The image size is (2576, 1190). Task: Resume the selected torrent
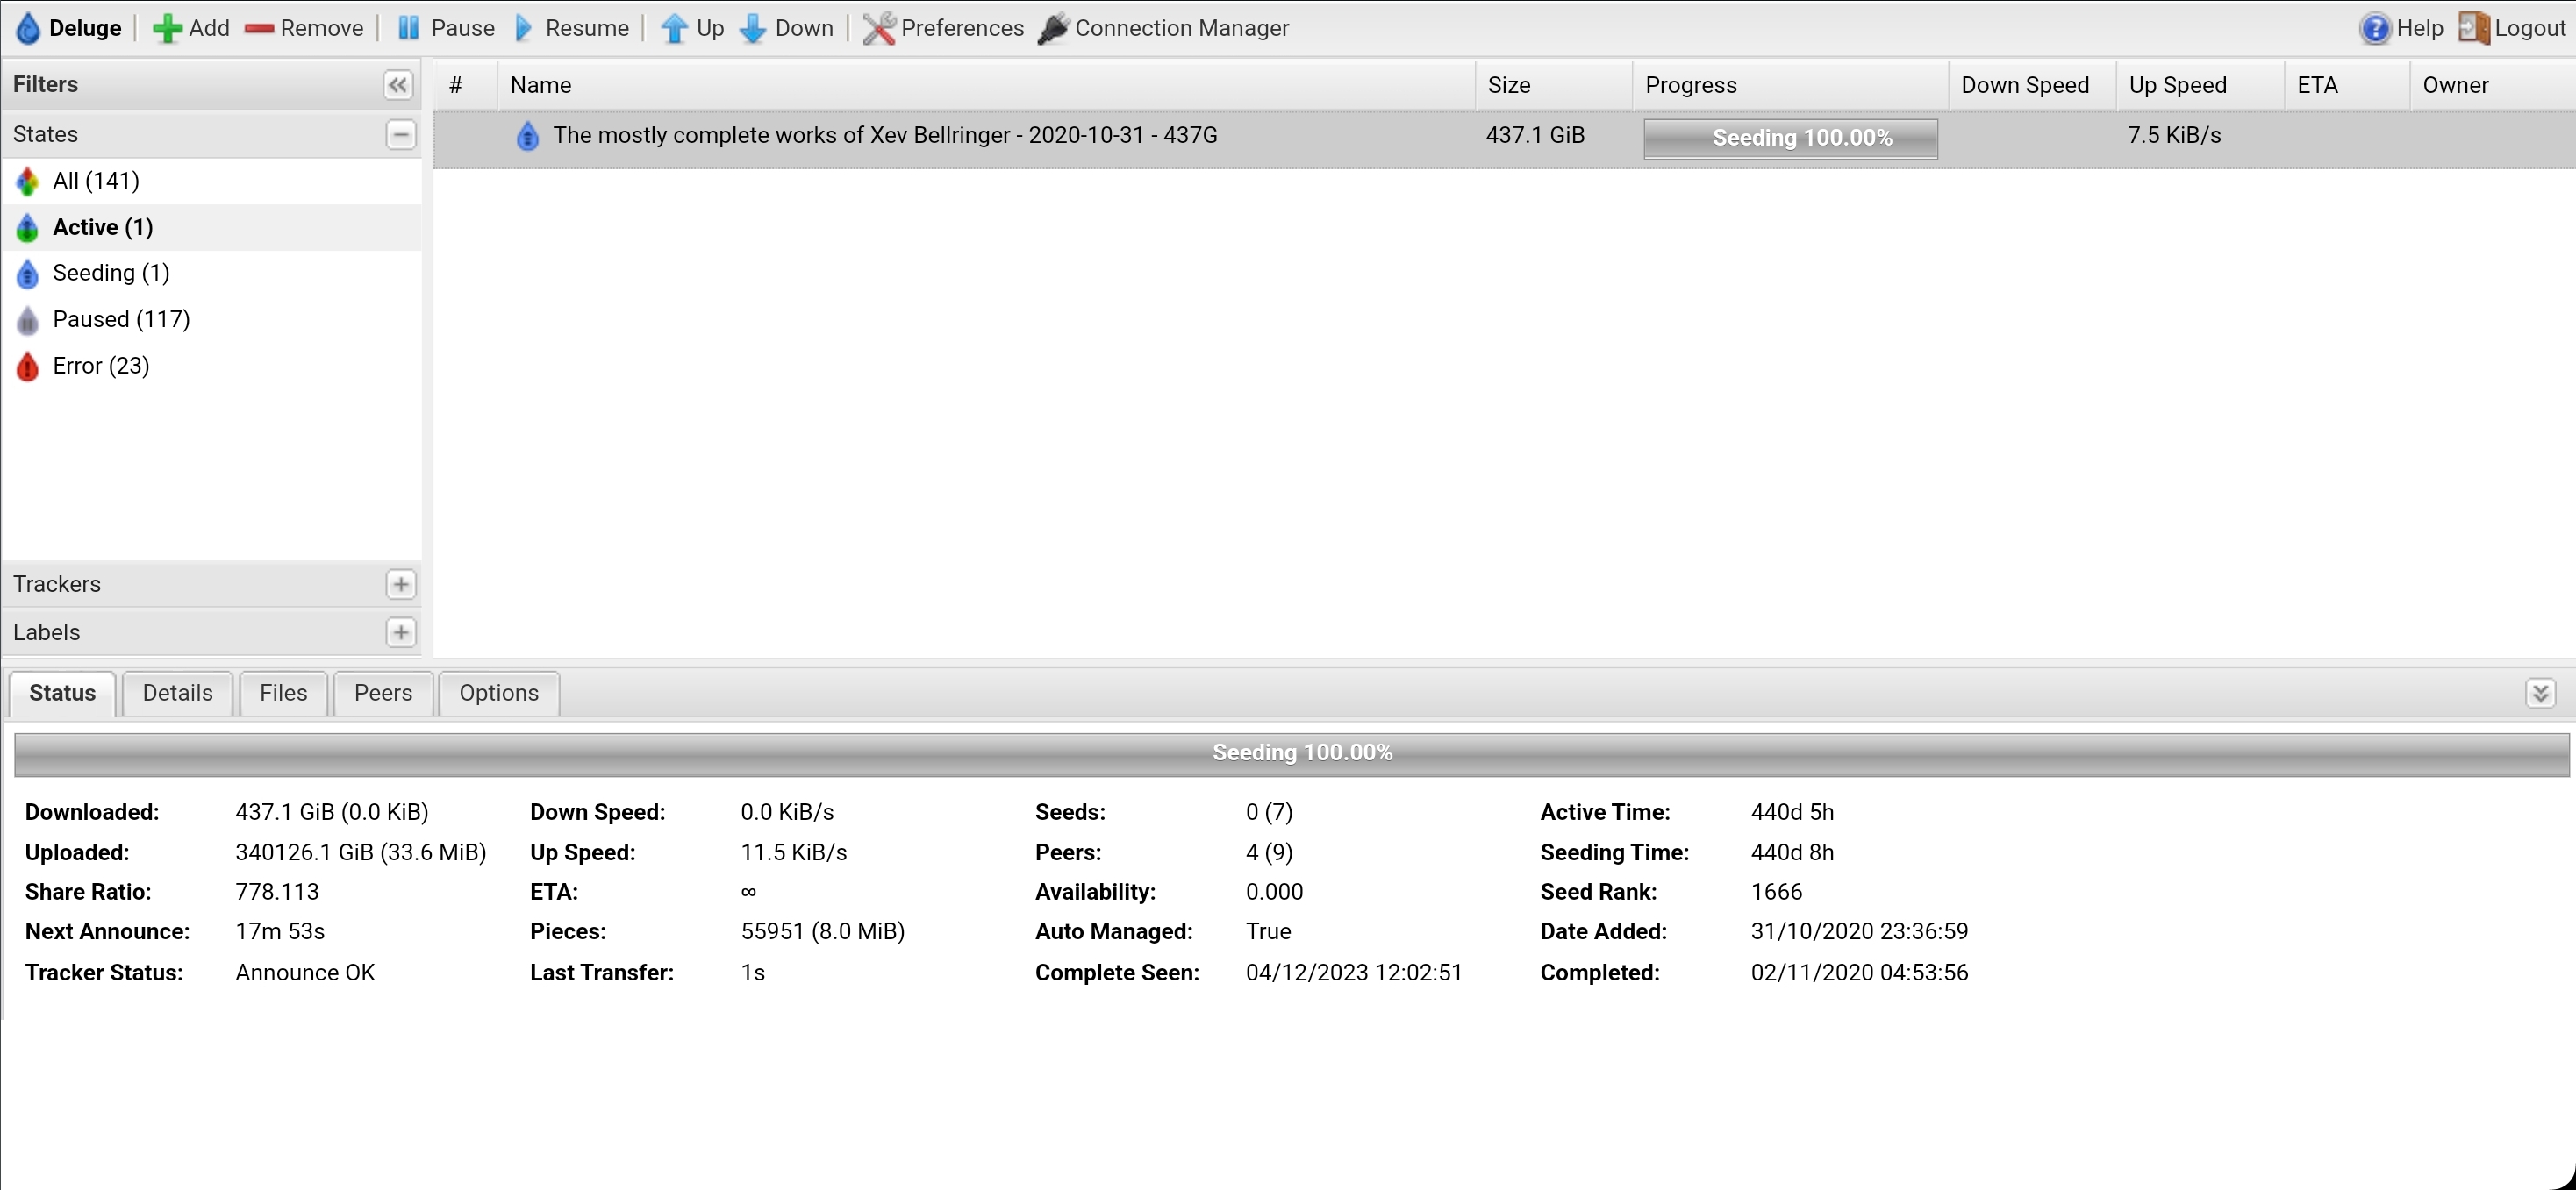571,28
